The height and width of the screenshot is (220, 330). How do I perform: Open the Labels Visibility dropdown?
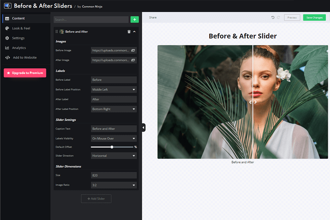pos(114,138)
